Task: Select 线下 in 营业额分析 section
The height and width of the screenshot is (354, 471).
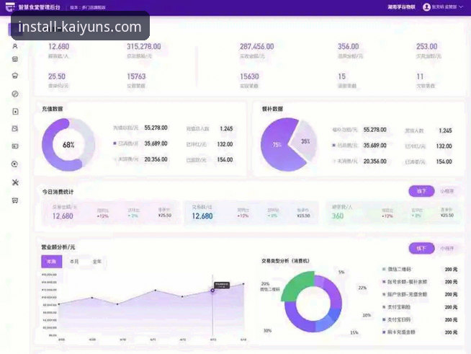Action: coord(421,248)
